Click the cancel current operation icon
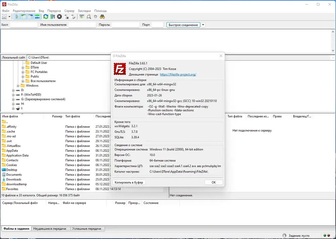Viewport: 336px width, 239px height. click(x=59, y=17)
